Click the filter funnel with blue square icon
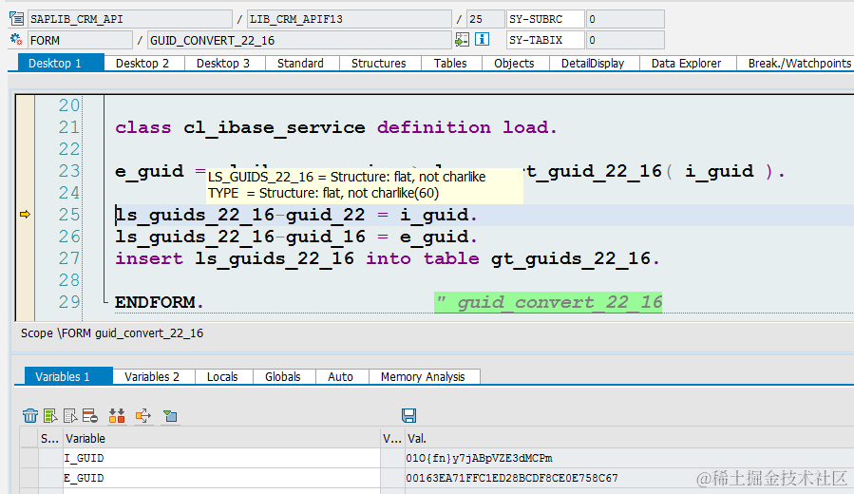The image size is (854, 494). point(170,416)
